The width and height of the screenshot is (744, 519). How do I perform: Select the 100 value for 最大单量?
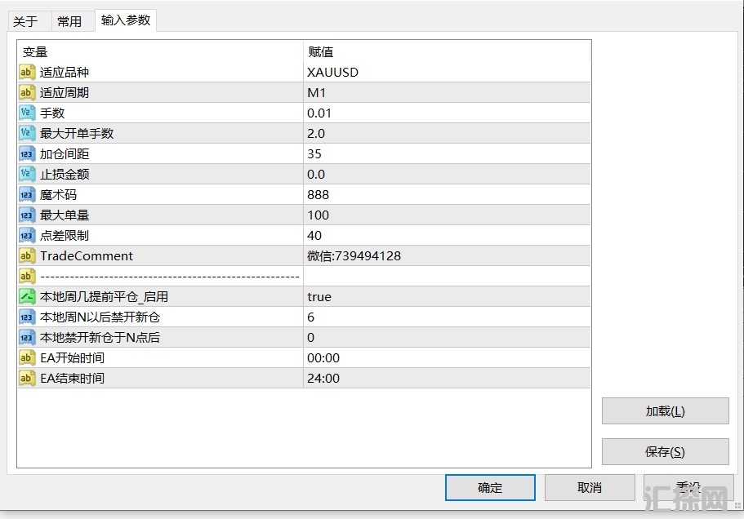pos(447,215)
